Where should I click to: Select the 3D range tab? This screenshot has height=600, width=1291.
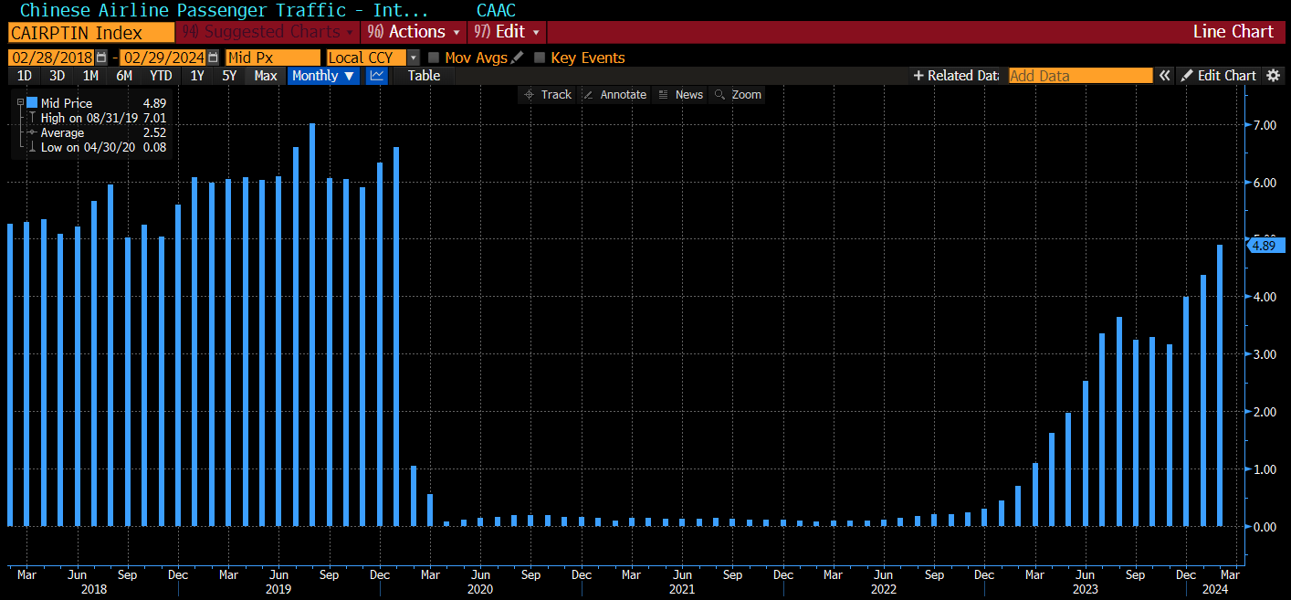click(57, 76)
